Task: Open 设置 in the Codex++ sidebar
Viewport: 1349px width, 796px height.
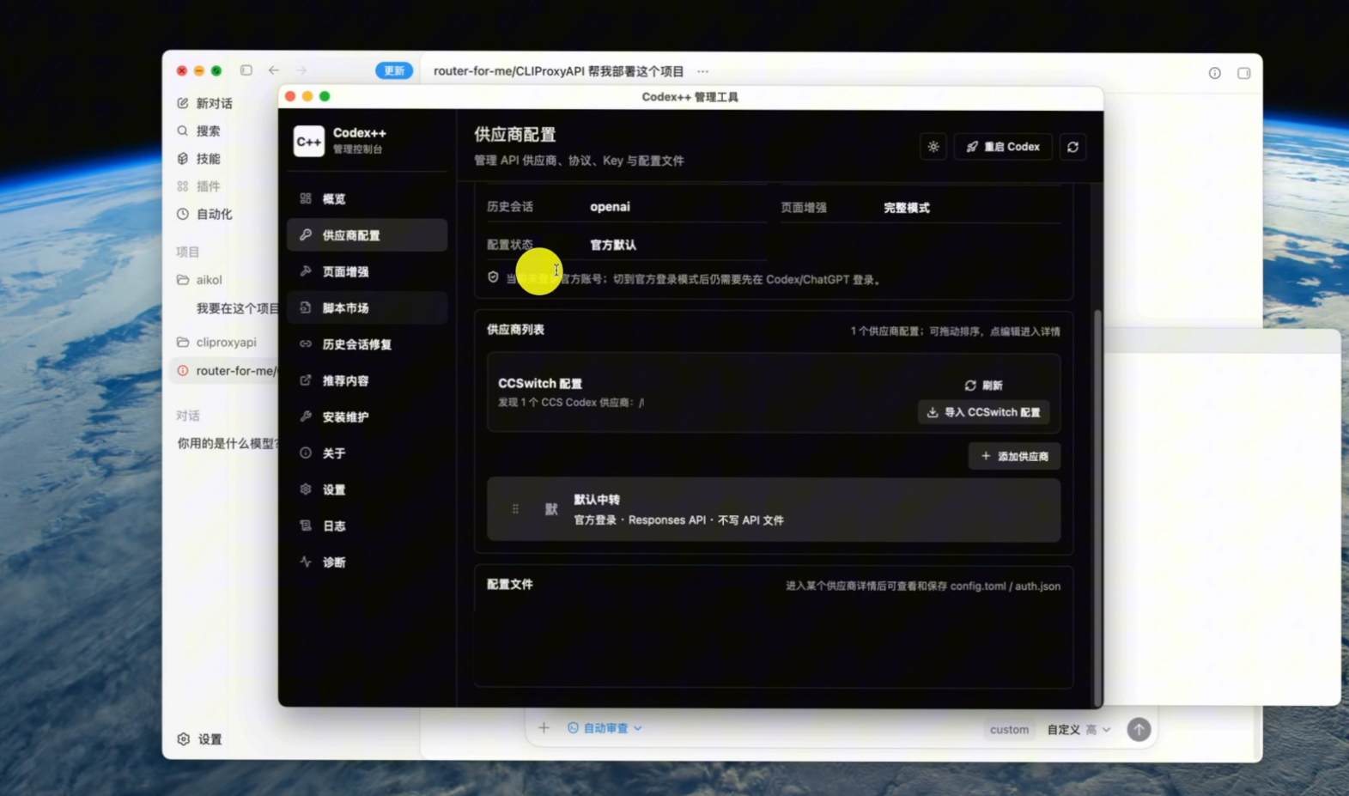Action: (x=367, y=489)
